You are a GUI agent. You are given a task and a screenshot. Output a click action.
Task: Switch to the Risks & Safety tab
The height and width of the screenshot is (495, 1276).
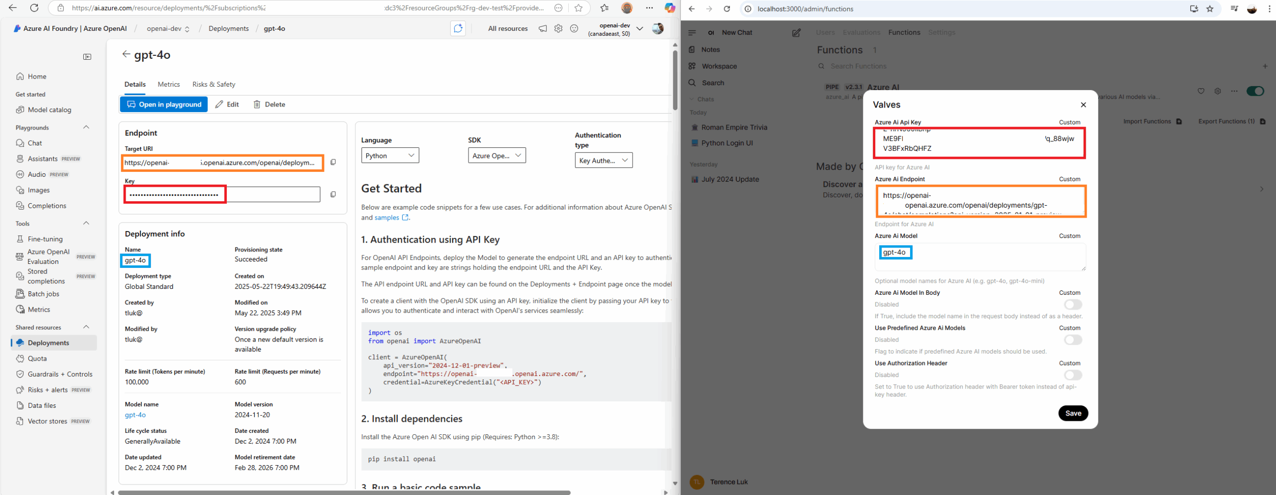click(213, 84)
